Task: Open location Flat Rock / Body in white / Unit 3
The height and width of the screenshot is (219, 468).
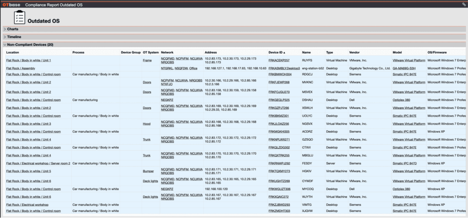Action: click(x=29, y=124)
